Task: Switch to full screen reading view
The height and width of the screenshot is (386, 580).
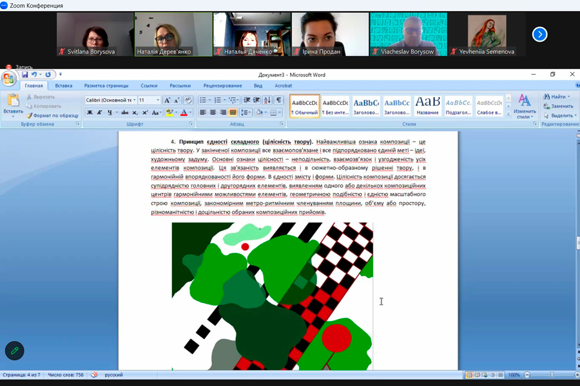Action: (477, 375)
